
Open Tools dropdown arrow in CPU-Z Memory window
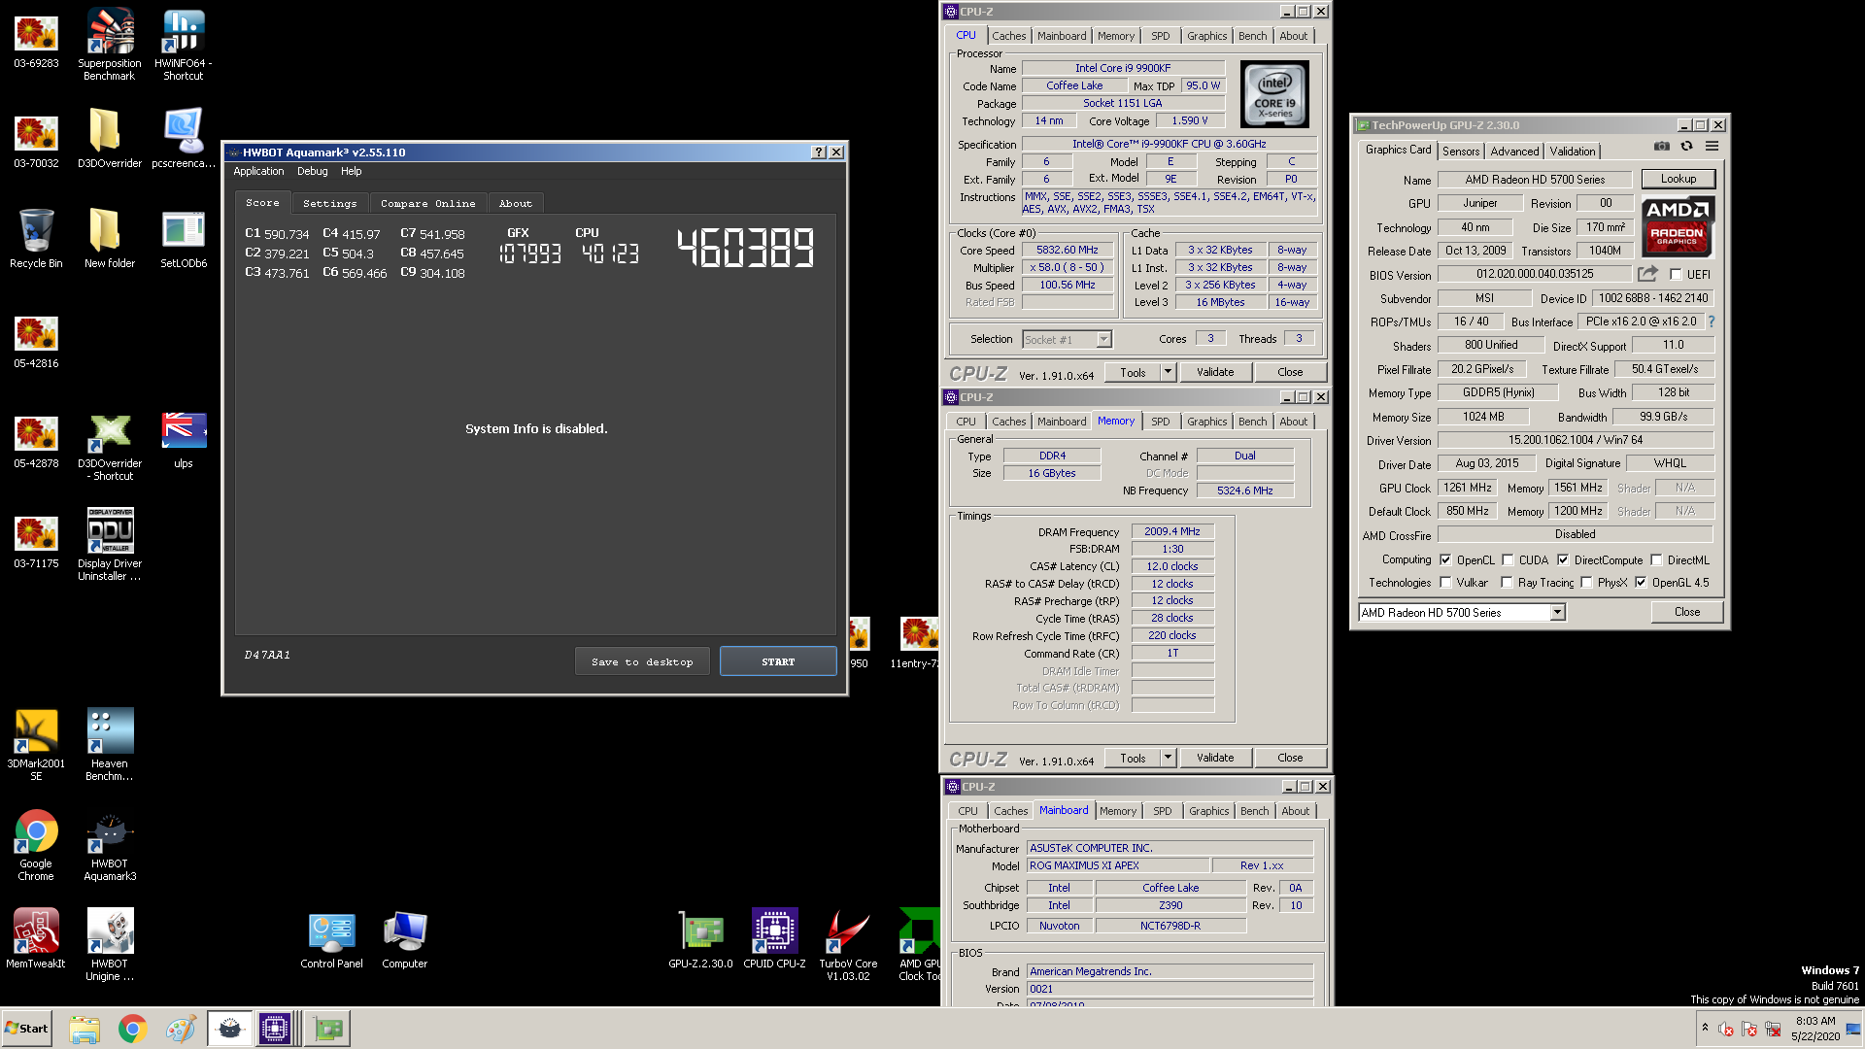1169,758
